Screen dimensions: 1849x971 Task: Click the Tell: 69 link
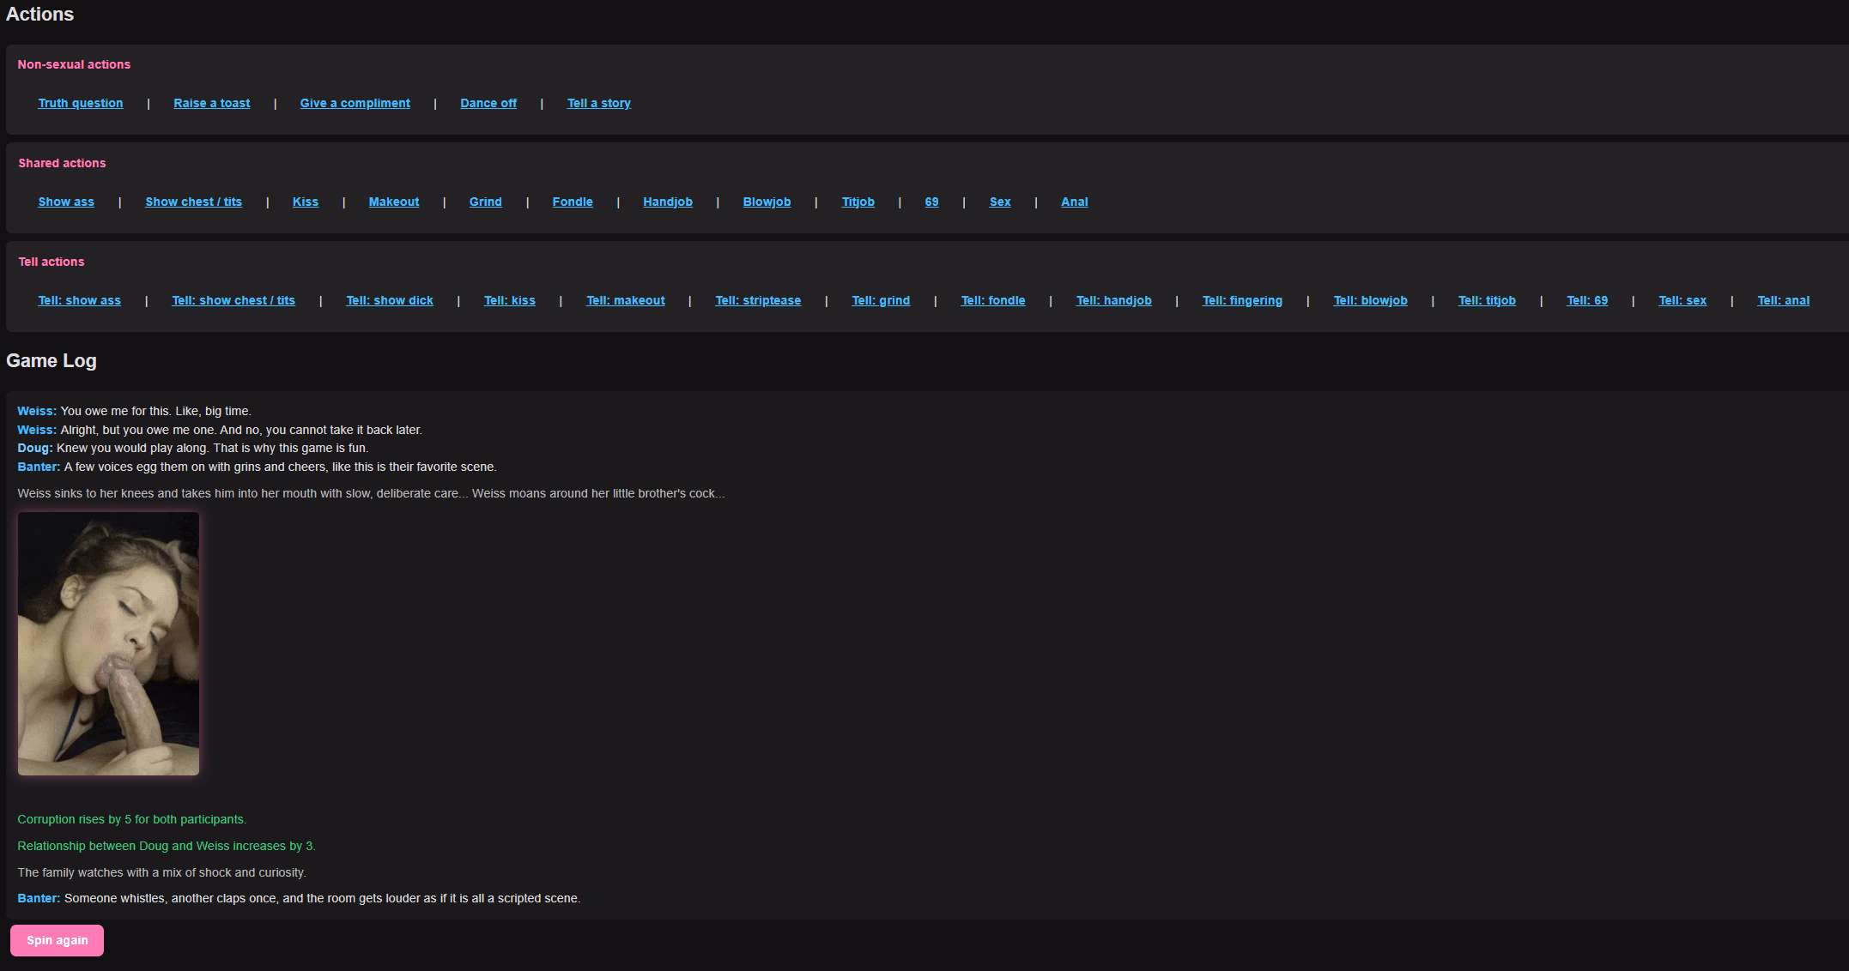[x=1587, y=300]
